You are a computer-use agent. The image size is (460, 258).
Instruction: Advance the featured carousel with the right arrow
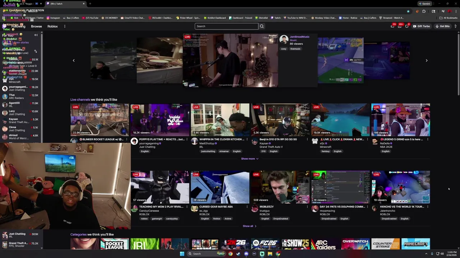(x=427, y=61)
